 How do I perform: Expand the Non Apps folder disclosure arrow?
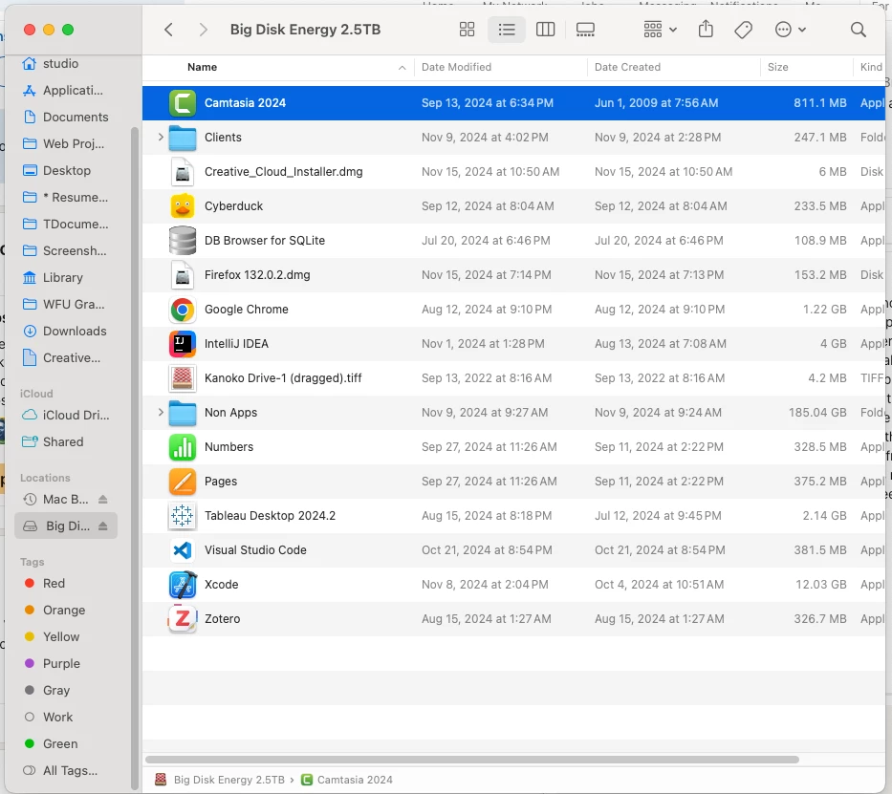click(161, 412)
